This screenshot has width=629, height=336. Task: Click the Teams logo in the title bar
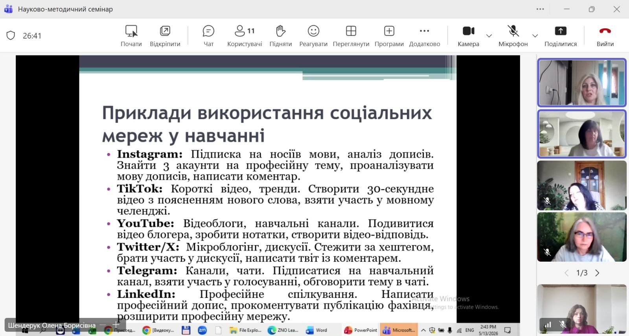8,9
